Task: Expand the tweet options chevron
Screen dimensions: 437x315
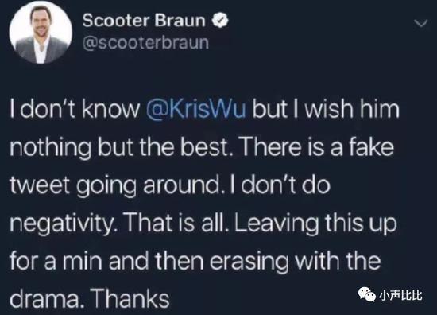Action: [x=420, y=23]
